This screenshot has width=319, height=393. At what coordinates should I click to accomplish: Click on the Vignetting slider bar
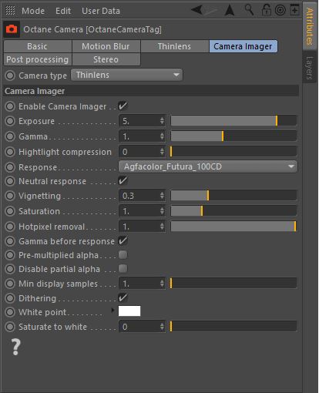click(x=233, y=196)
